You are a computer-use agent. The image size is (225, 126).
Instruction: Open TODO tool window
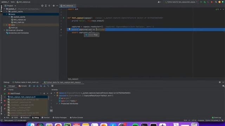click(x=15, y=118)
